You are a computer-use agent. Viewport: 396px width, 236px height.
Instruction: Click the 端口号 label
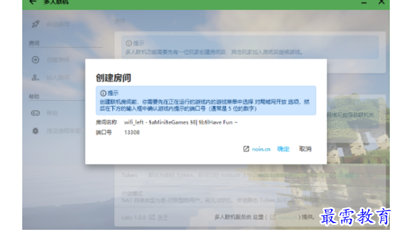(x=104, y=132)
